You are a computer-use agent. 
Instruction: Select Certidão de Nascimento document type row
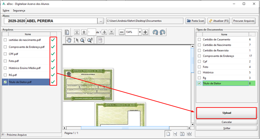pyautogui.click(x=226, y=45)
